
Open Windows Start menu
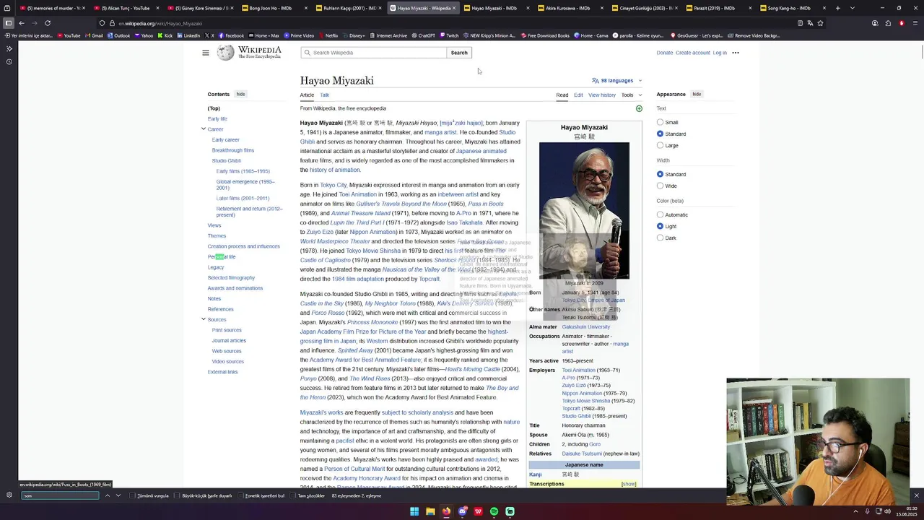(x=414, y=511)
